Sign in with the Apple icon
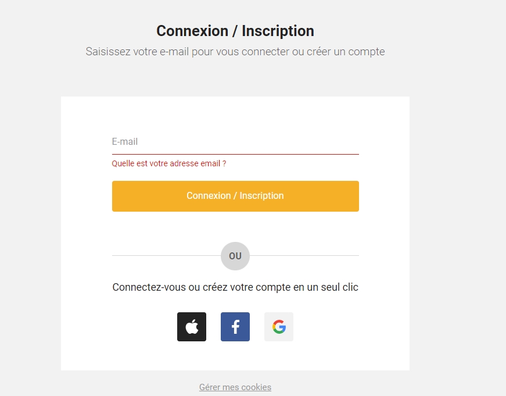This screenshot has height=396, width=506. pos(192,327)
